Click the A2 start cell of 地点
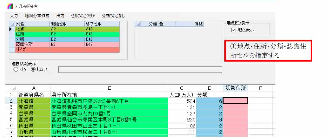 pyautogui.click(x=67, y=29)
